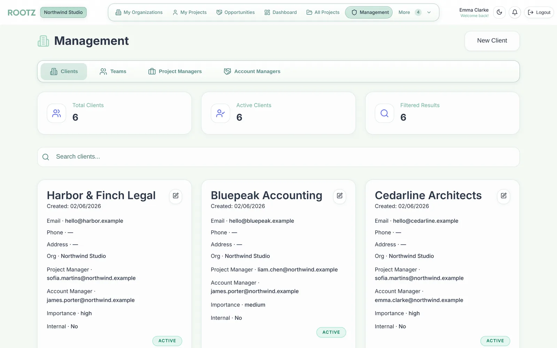Open the Project Managers tab
The height and width of the screenshot is (348, 557).
click(x=175, y=71)
